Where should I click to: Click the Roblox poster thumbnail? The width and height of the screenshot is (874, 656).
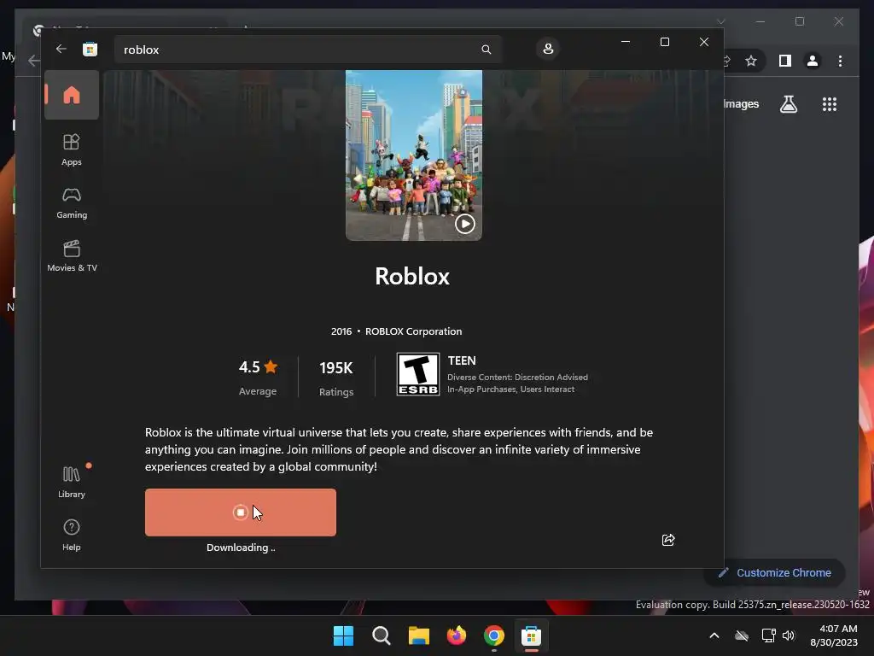(x=414, y=155)
